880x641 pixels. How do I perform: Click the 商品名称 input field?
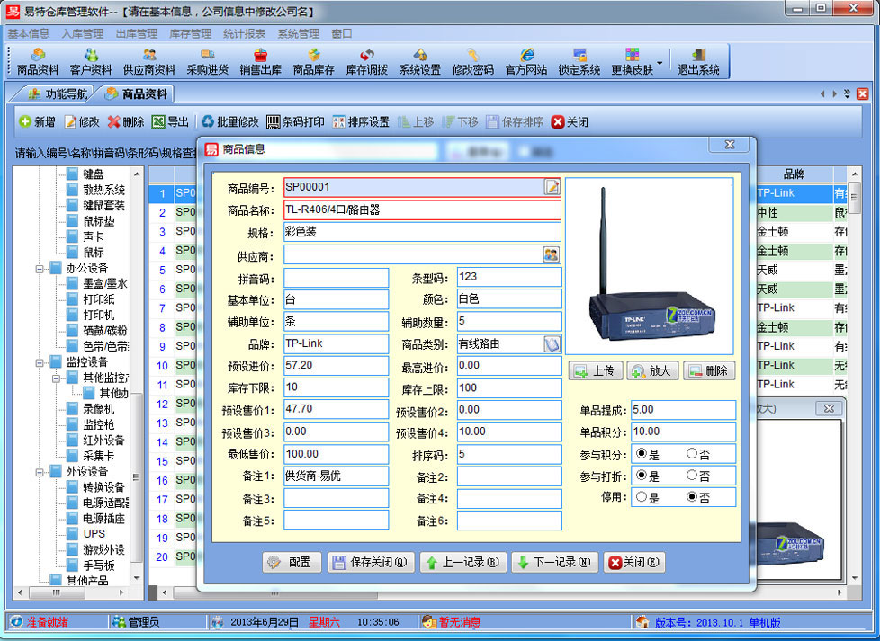(x=421, y=210)
